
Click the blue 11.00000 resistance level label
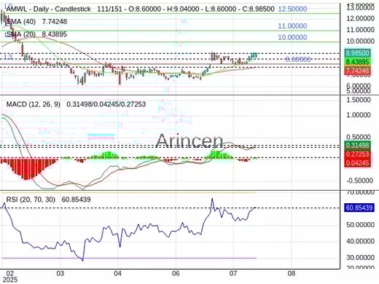pyautogui.click(x=292, y=25)
